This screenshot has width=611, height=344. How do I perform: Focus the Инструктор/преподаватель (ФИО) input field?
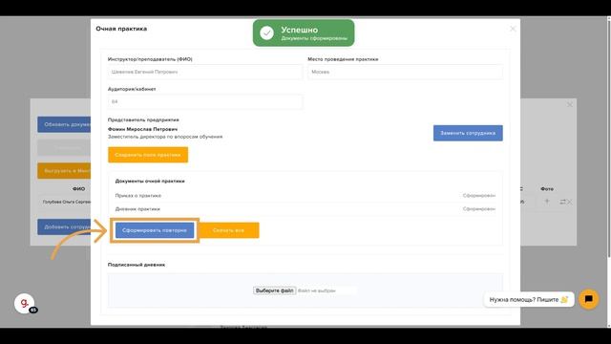pyautogui.click(x=205, y=73)
